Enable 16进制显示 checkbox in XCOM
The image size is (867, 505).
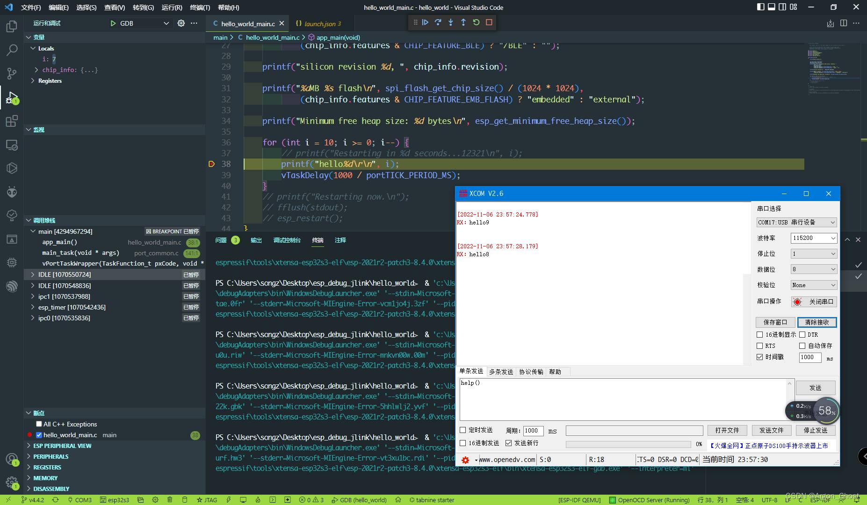[759, 335]
